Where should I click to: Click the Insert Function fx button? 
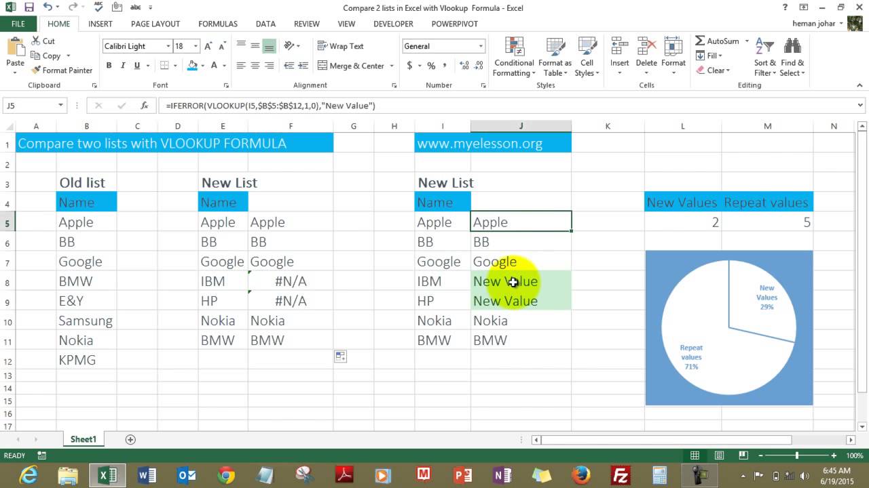pos(144,106)
